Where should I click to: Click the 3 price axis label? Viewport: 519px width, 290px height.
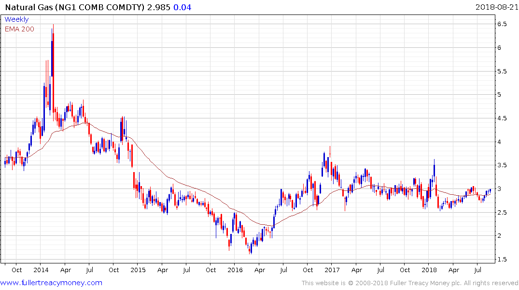tap(499, 189)
